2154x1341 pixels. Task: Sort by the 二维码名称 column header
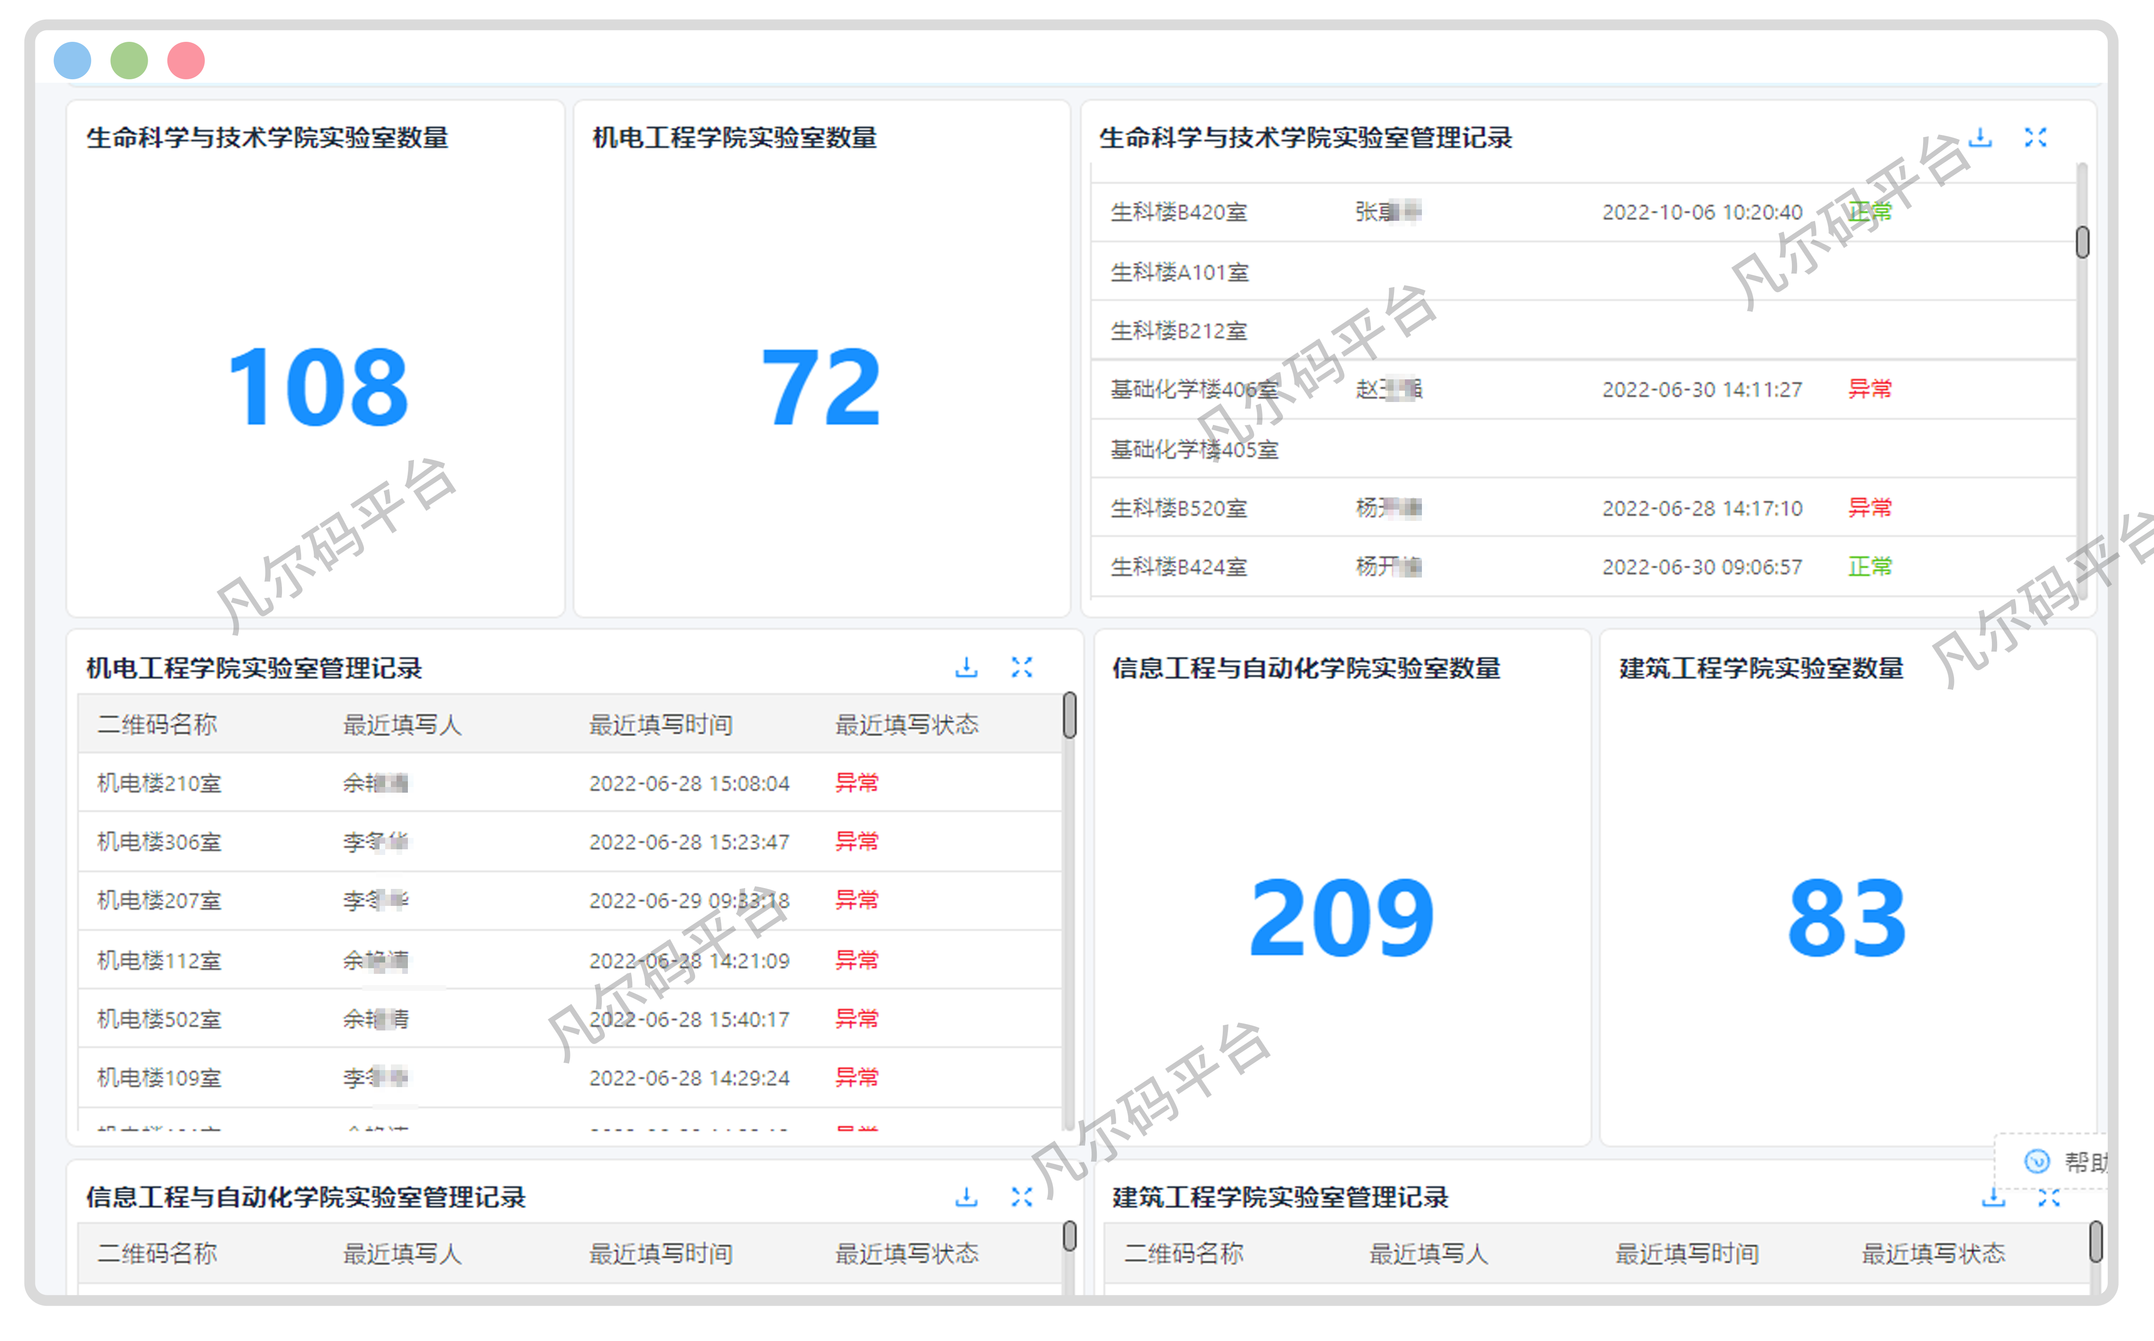point(156,724)
